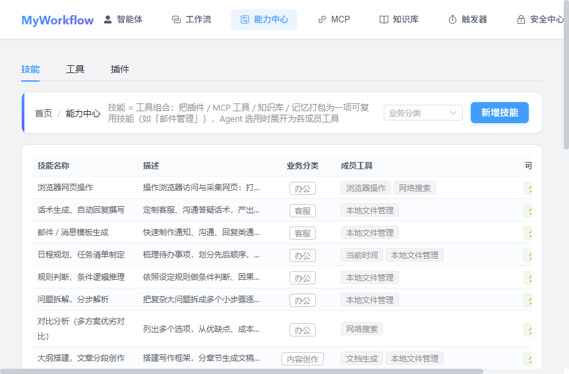Switch to the 插件 tab
This screenshot has width=569, height=374.
coord(120,69)
